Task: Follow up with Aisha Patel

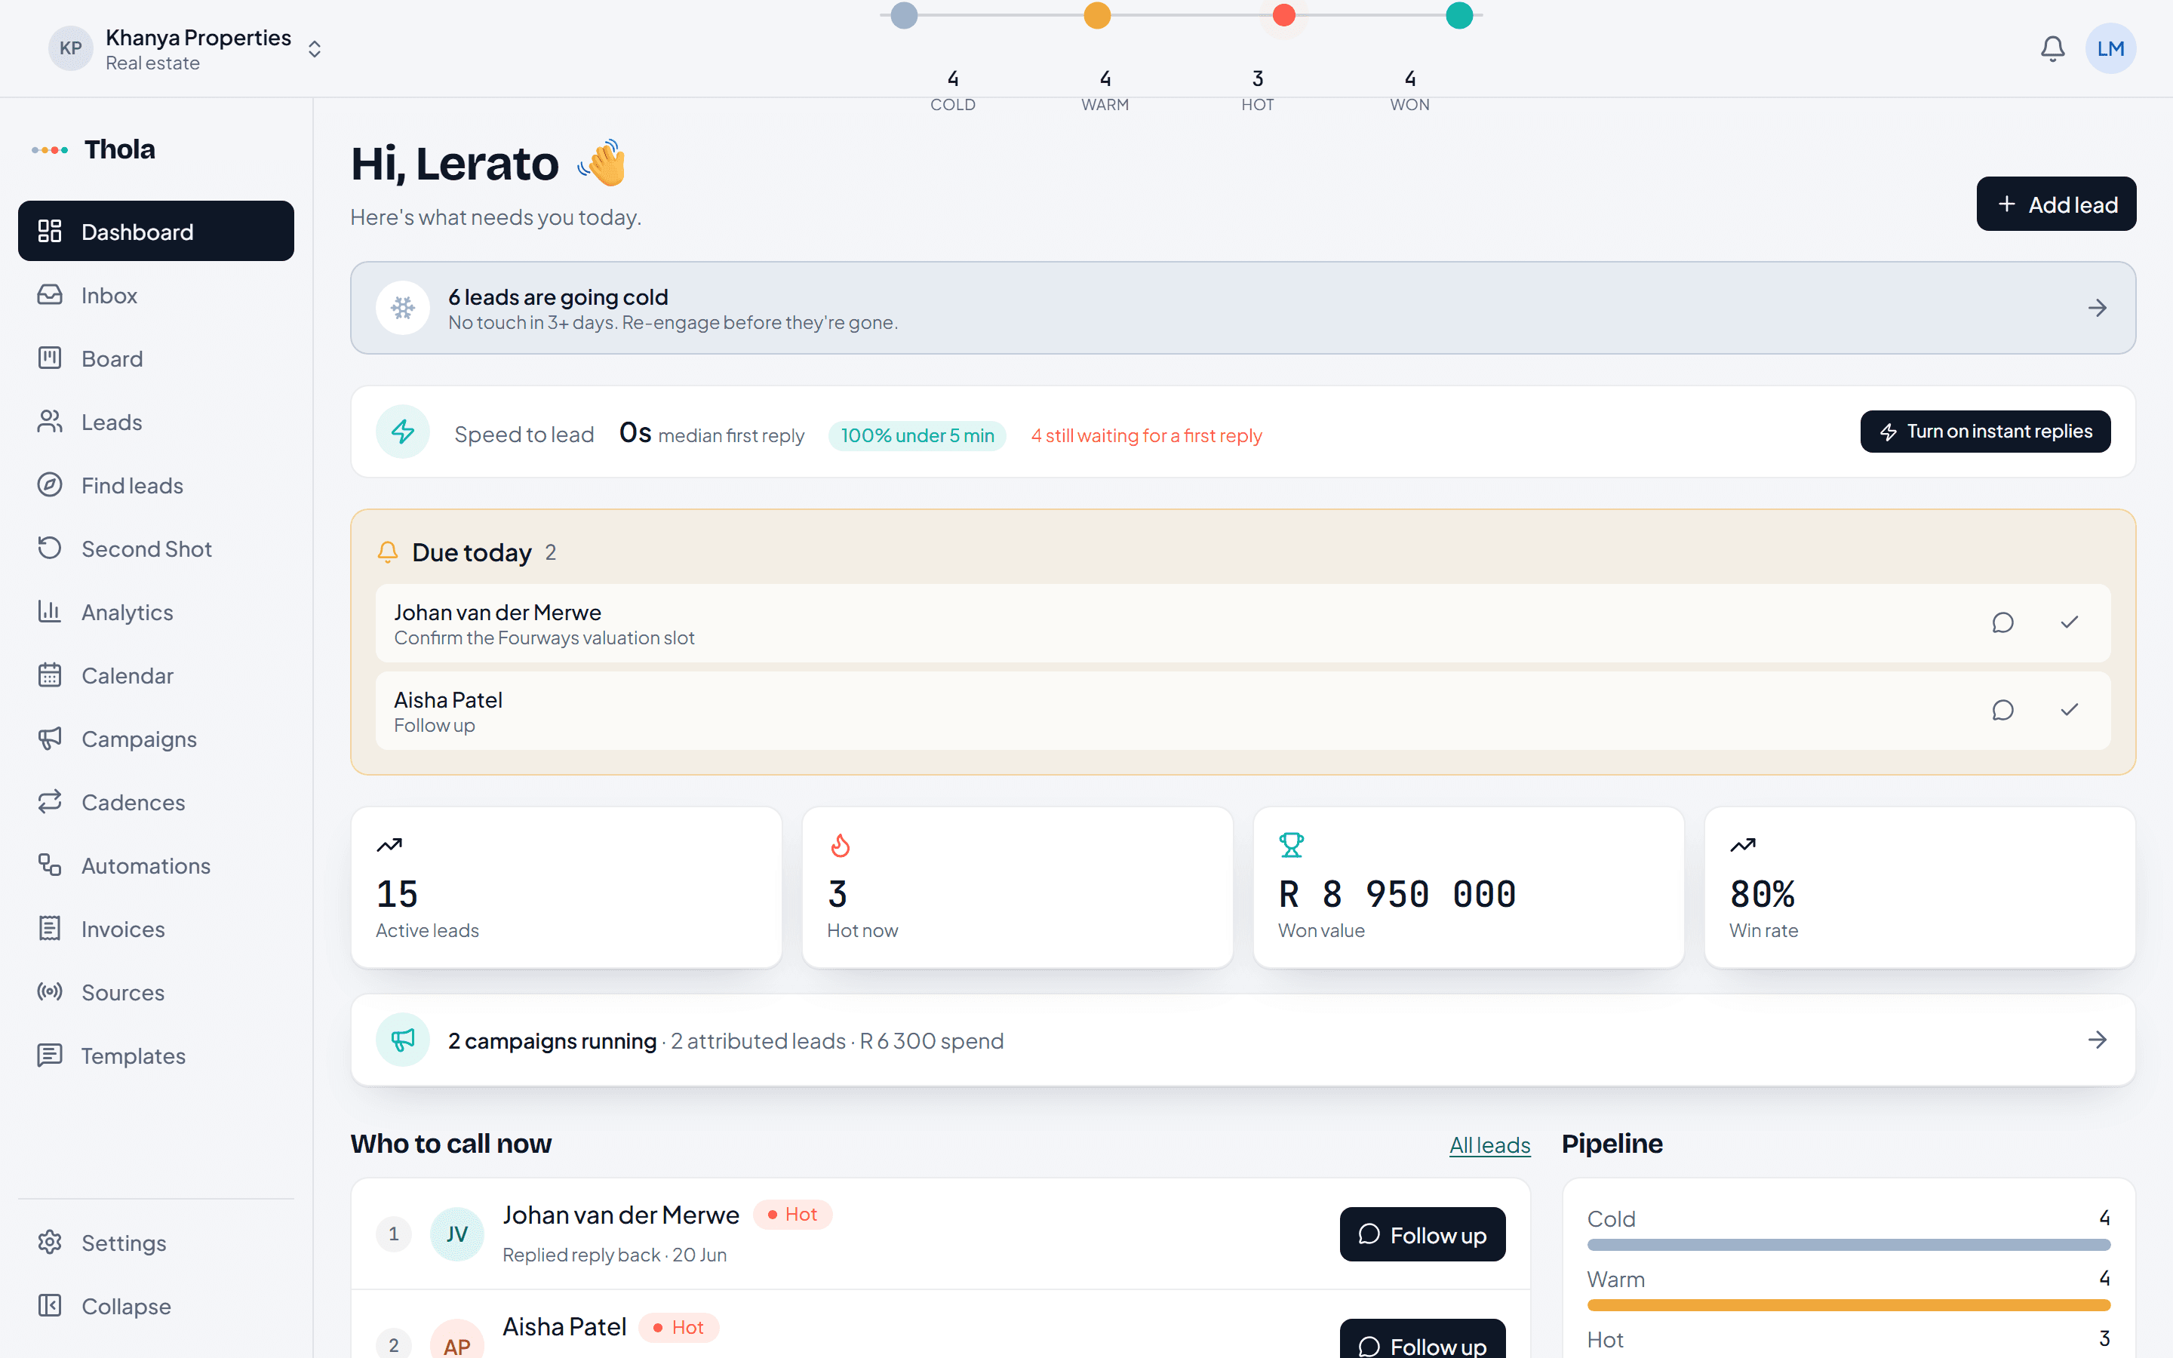Action: pyautogui.click(x=1422, y=1340)
